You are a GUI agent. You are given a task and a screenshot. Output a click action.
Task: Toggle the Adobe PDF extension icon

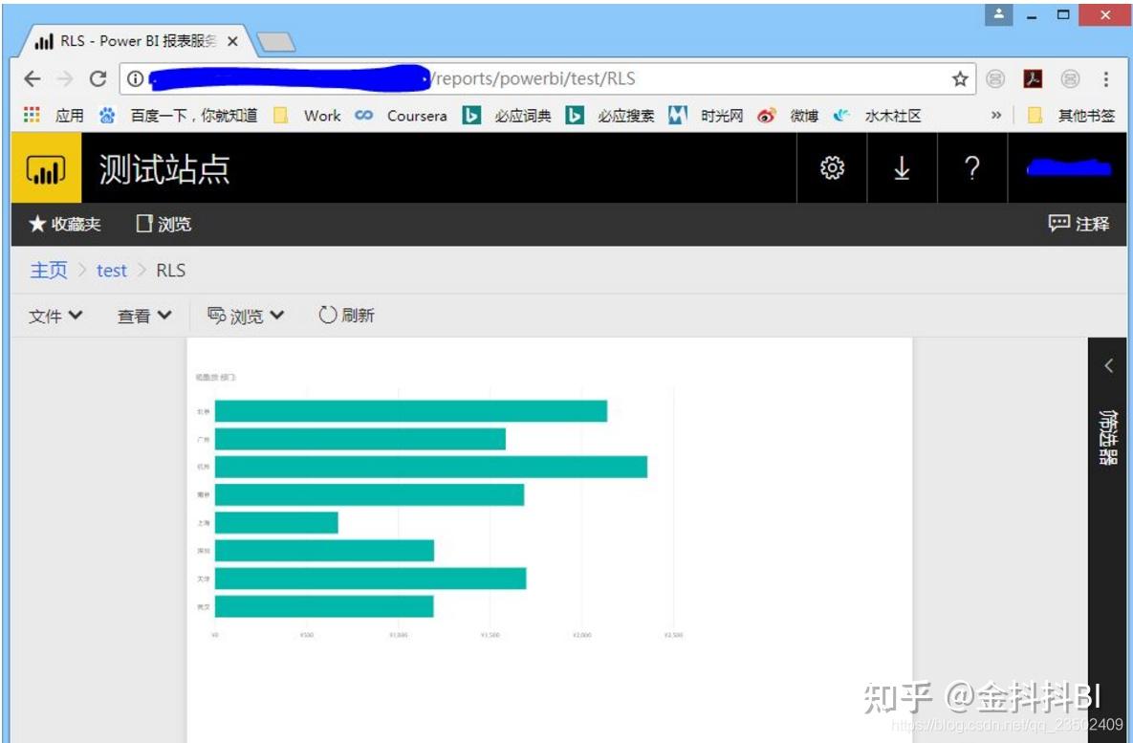[x=1034, y=81]
